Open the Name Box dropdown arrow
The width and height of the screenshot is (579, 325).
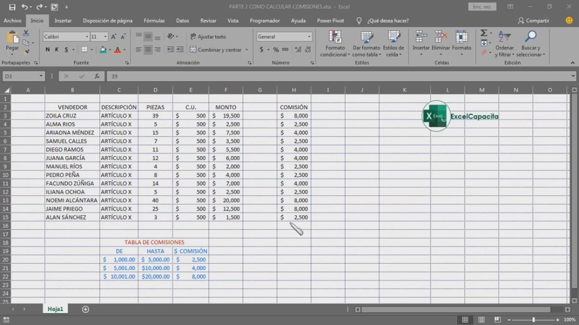41,76
